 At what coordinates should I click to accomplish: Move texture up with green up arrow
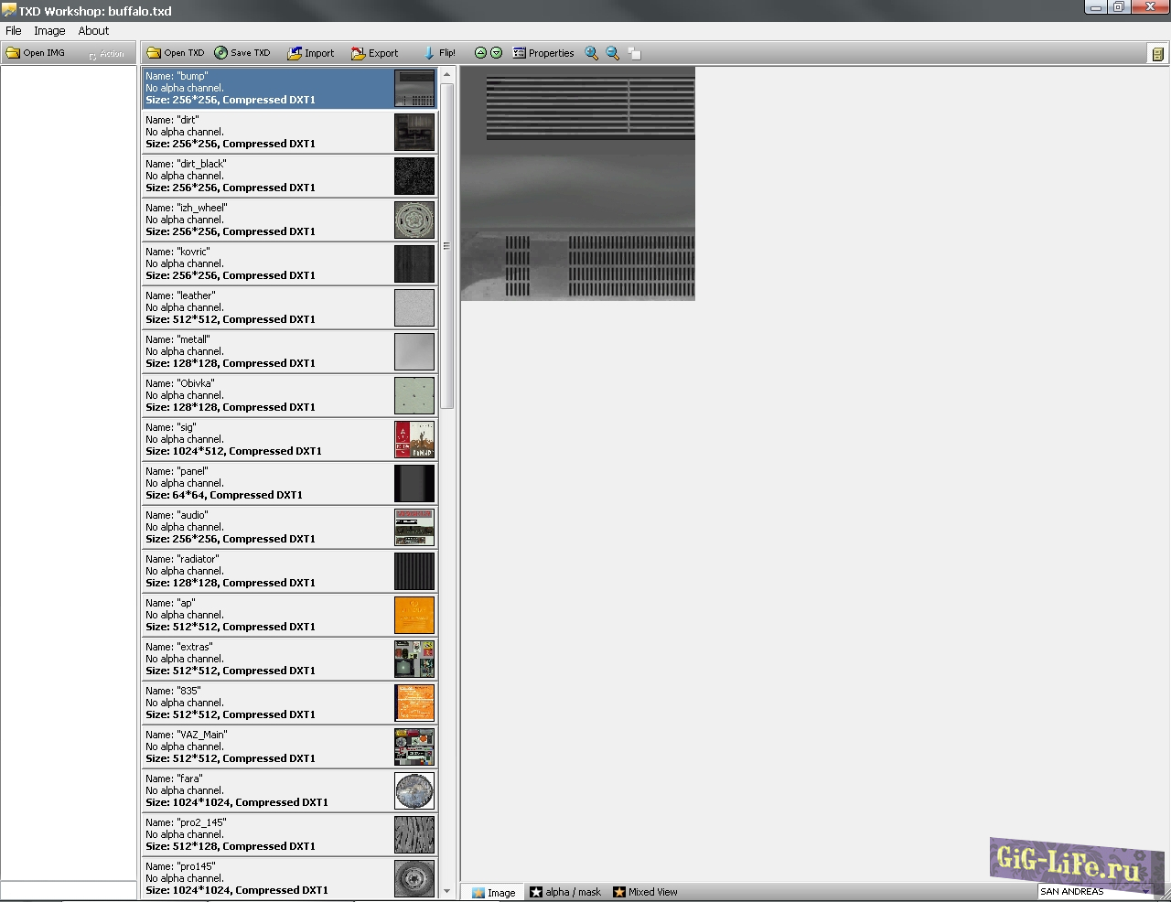click(x=480, y=53)
